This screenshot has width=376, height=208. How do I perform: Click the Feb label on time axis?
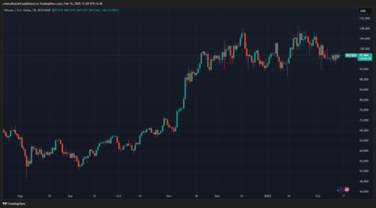(318, 196)
